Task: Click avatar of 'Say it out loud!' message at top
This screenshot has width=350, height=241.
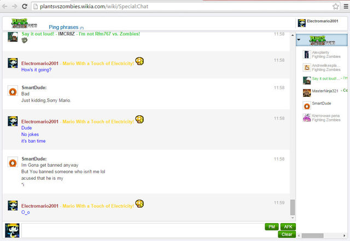Action: 13,37
